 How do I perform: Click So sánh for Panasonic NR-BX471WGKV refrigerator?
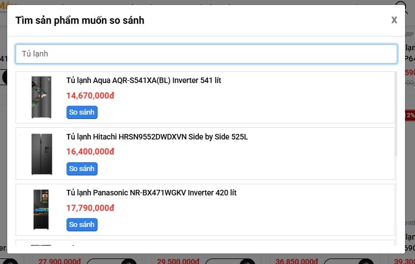point(82,225)
